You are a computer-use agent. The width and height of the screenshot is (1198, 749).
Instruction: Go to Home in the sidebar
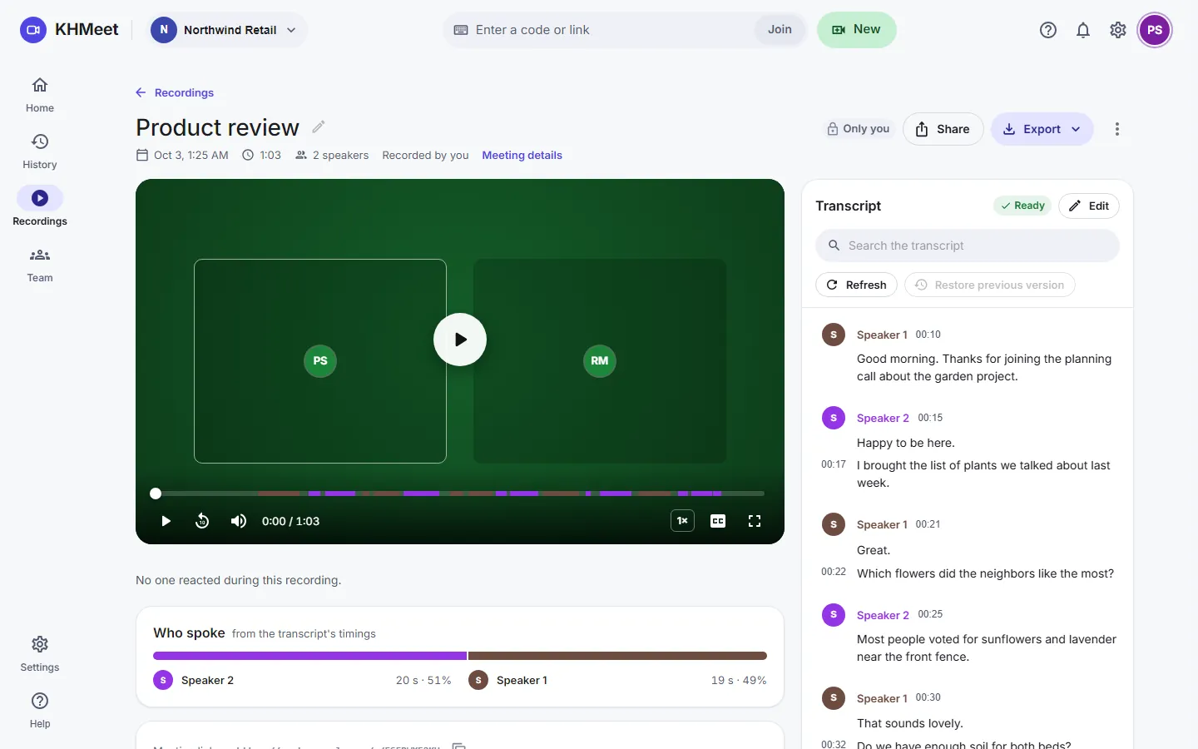coord(40,96)
